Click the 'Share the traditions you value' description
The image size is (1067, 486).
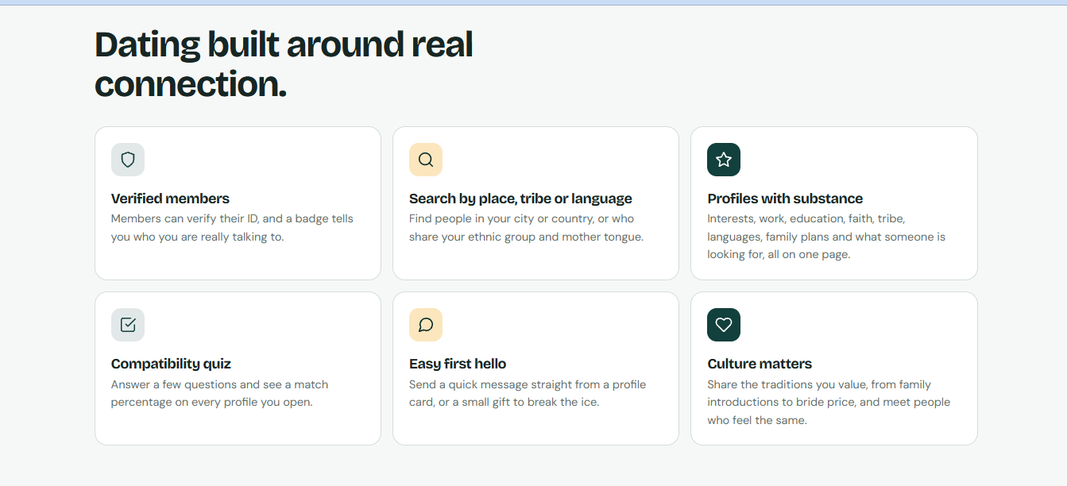click(x=829, y=402)
